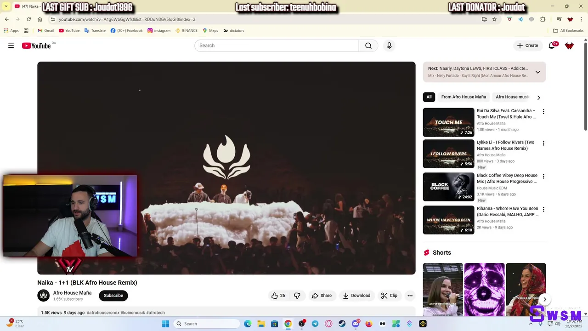Open the Translate bookmark

point(95,30)
